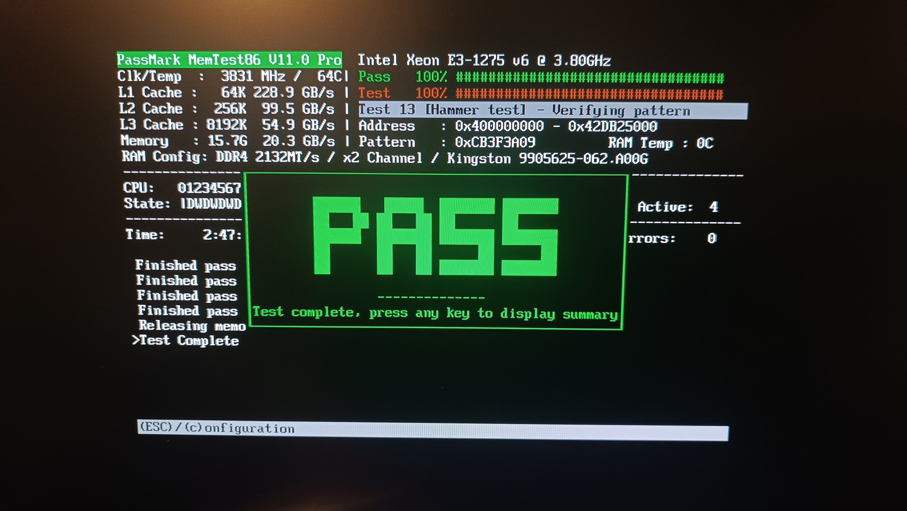The height and width of the screenshot is (511, 907).
Task: Click the CPU State IDWDWDWD indicator
Action: (x=210, y=204)
